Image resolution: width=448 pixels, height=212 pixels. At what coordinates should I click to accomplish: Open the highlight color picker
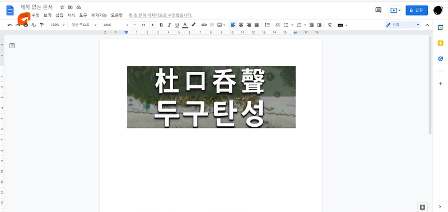point(193,25)
